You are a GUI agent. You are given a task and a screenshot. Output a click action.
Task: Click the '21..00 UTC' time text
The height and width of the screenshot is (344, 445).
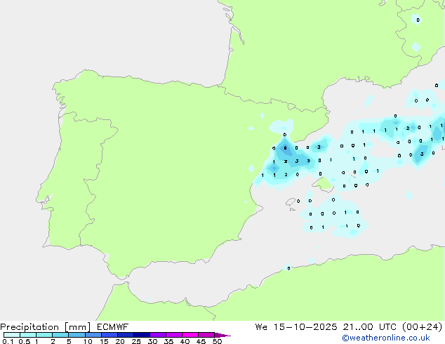(369, 327)
